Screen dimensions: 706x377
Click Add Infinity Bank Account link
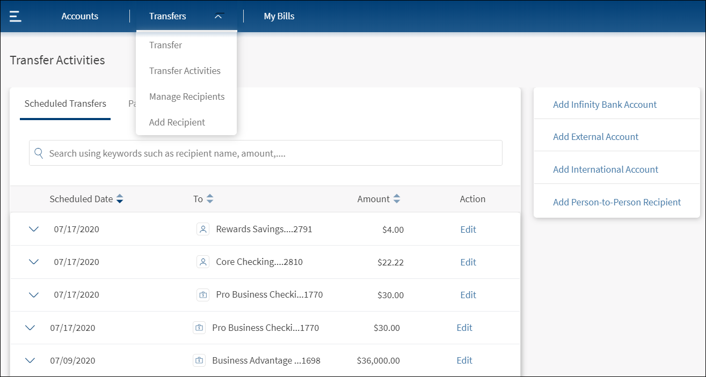point(605,105)
